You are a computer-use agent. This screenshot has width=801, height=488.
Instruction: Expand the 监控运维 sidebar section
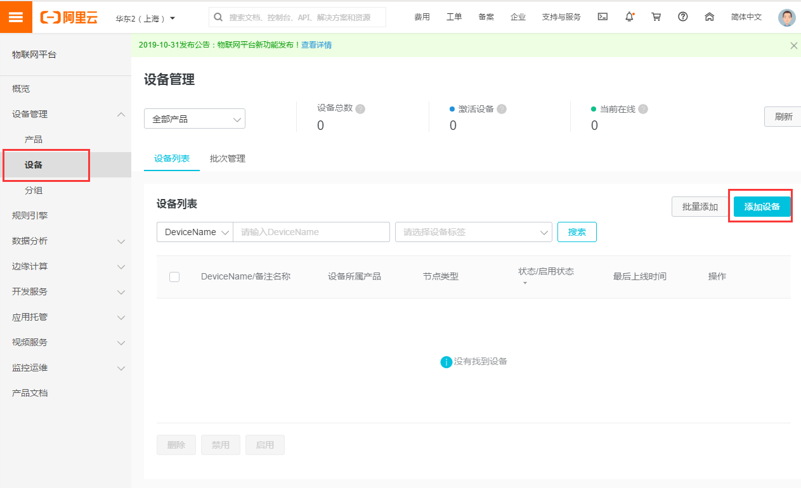pyautogui.click(x=121, y=368)
